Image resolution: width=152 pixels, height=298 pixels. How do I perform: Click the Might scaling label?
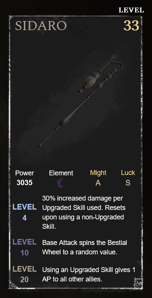[x=98, y=173]
